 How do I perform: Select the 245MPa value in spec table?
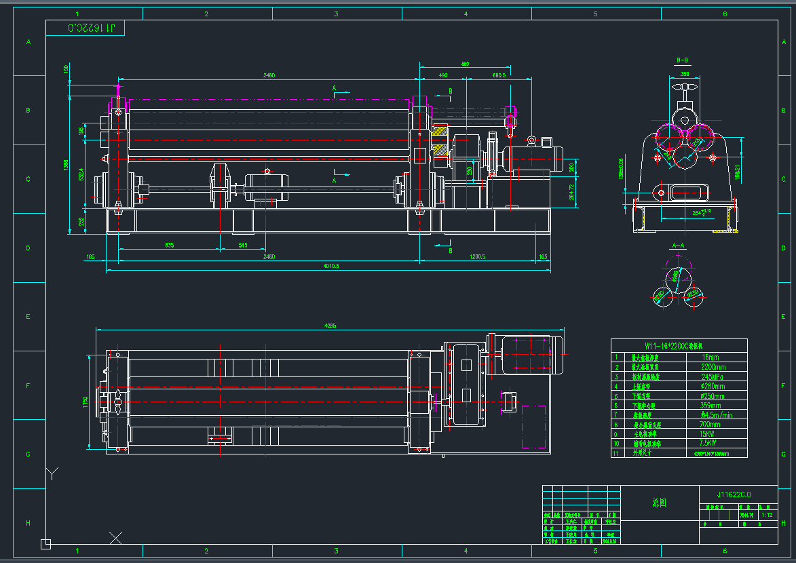tap(713, 376)
